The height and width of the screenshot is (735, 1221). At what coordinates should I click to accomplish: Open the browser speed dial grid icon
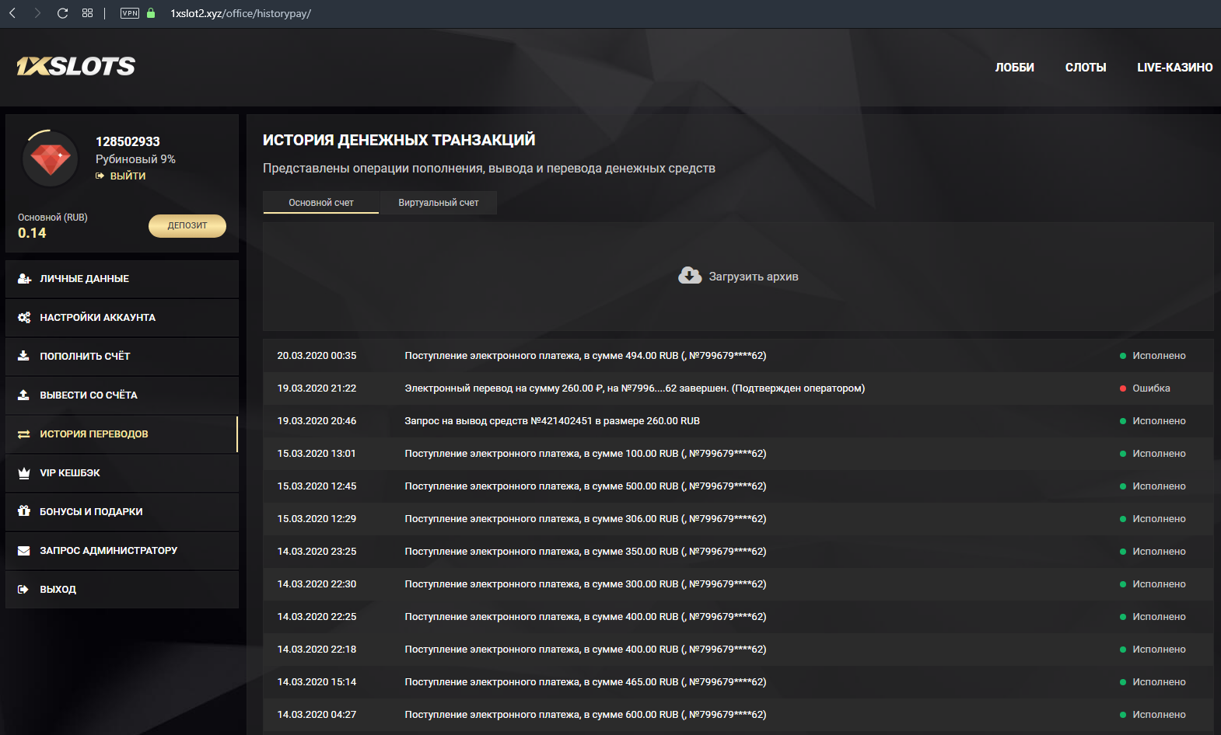(x=87, y=13)
